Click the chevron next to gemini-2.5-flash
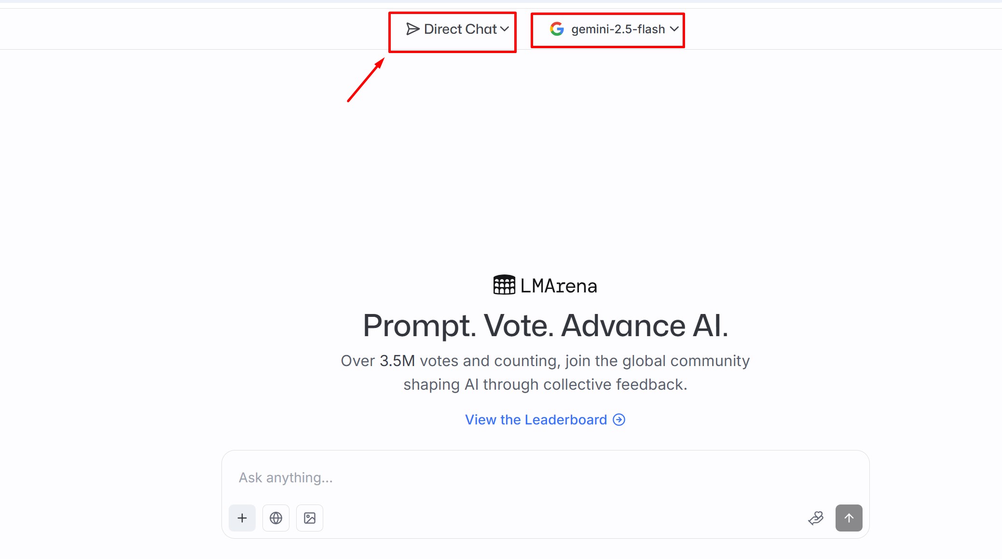This screenshot has width=1002, height=559. pyautogui.click(x=674, y=29)
